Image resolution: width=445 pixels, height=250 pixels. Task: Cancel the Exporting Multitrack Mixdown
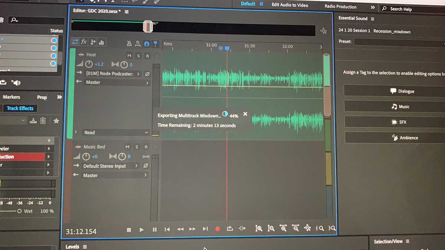point(245,114)
